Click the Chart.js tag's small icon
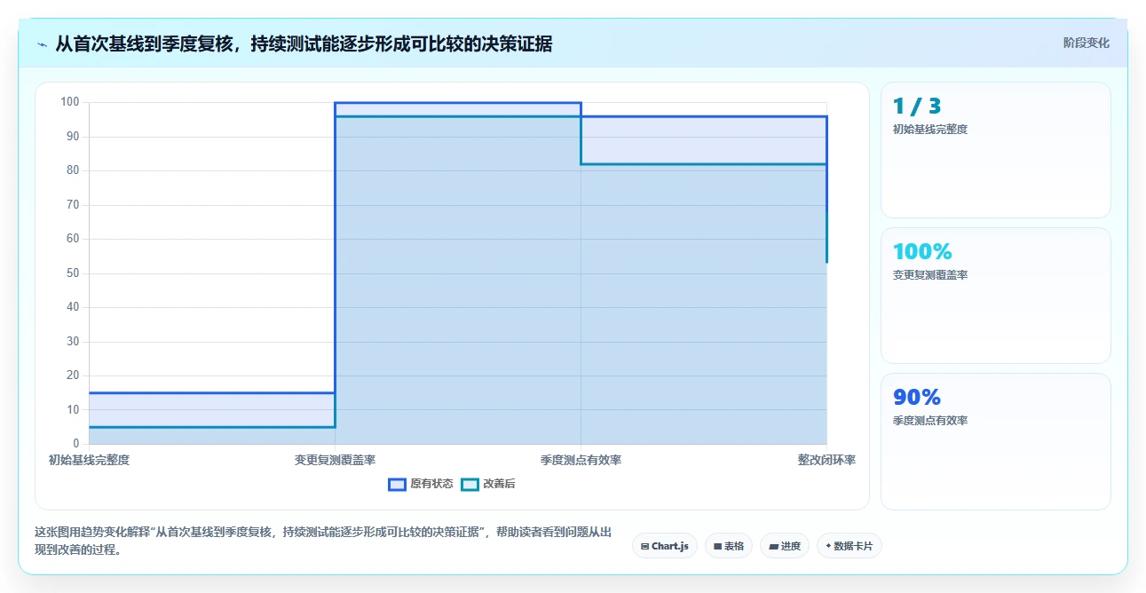Screen dimensions: 1146x593 (644, 547)
